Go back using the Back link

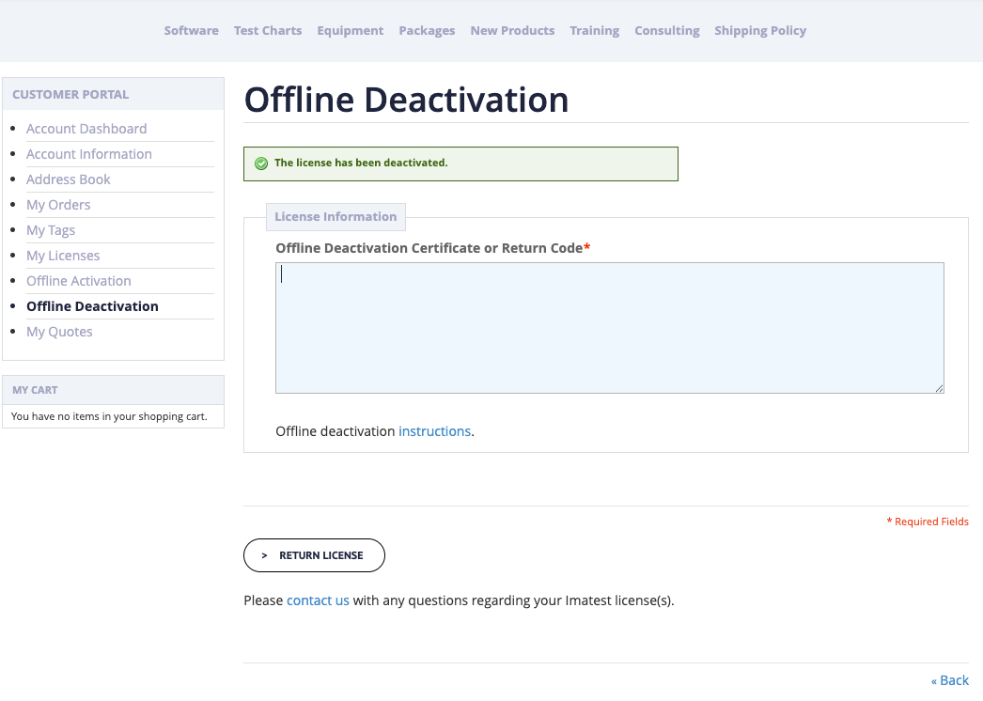[949, 679]
